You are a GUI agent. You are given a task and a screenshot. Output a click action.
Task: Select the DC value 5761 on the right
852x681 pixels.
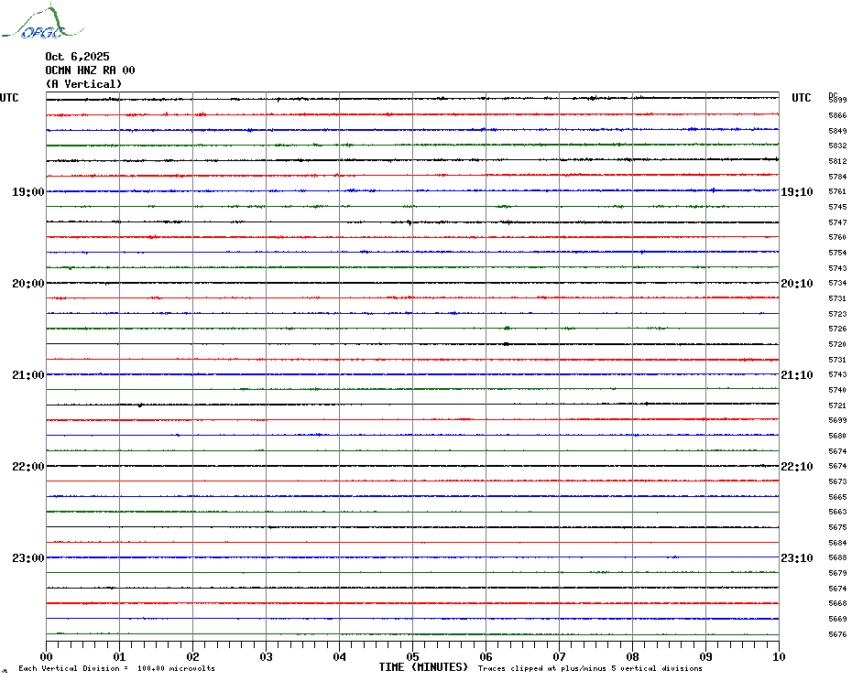click(x=837, y=192)
